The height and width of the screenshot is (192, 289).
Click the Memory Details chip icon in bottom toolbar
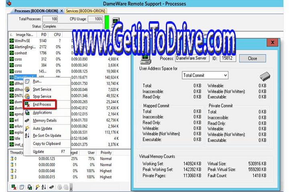[x=51, y=187]
